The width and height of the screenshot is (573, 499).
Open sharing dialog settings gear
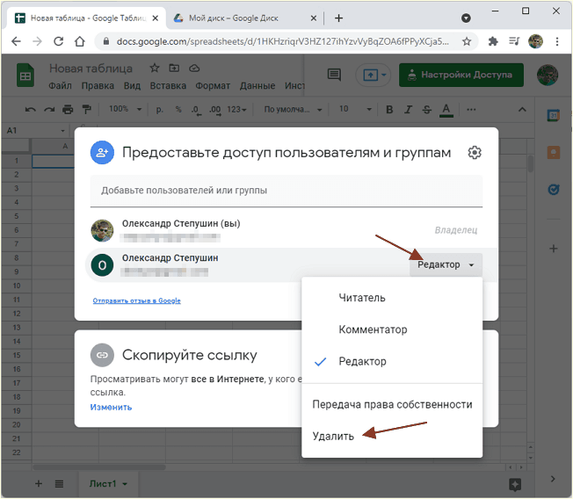tap(475, 152)
